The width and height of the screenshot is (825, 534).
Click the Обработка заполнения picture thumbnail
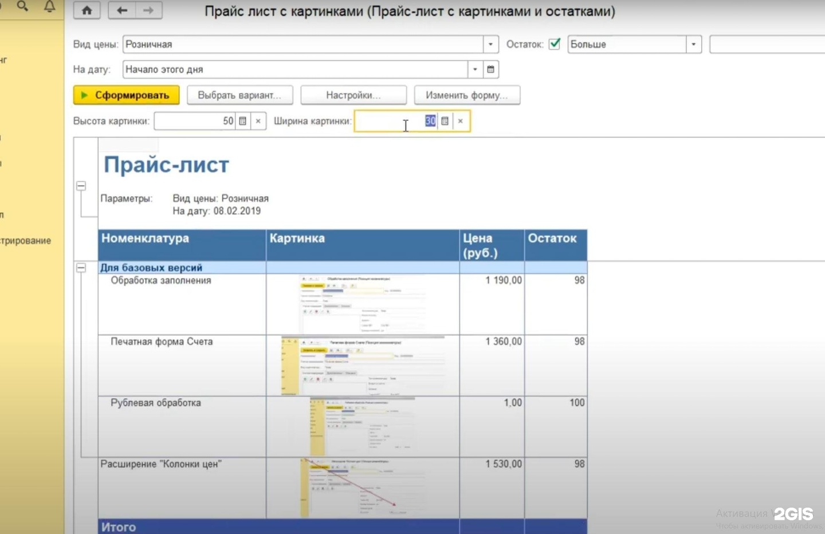click(363, 304)
